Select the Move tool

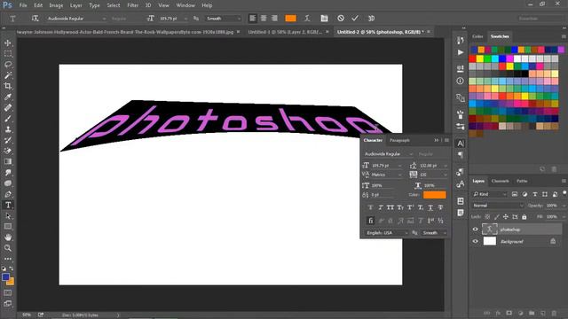[8, 43]
